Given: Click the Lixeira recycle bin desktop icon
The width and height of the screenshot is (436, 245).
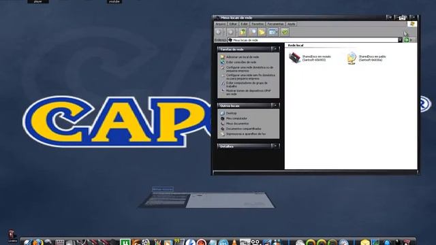Looking at the screenshot, I should click(12, 235).
